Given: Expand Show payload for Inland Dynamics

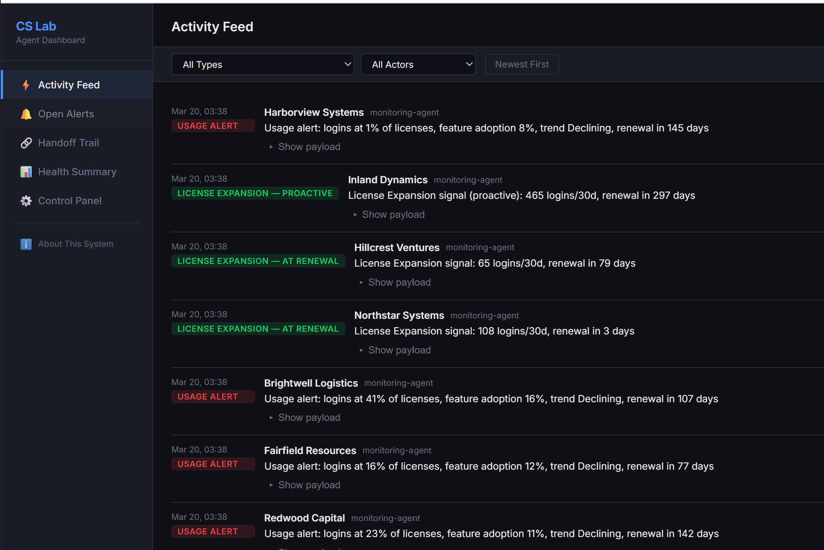Looking at the screenshot, I should point(389,214).
